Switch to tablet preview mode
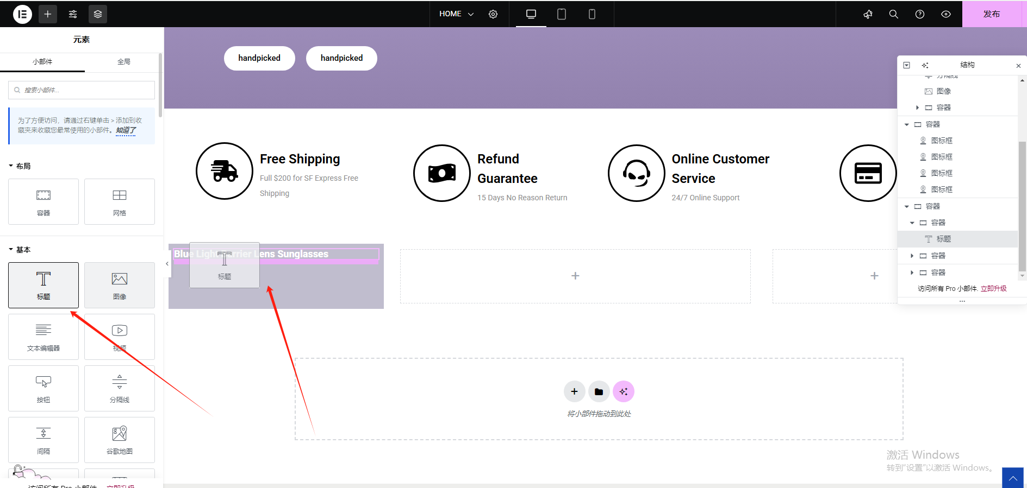Image resolution: width=1027 pixels, height=488 pixels. 562,14
